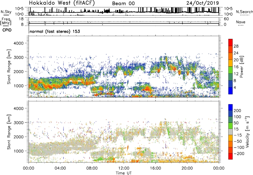The width and height of the screenshot is (253, 175).
Task: Click the solid line sample under 'N.Sky'
Action: 6,15
